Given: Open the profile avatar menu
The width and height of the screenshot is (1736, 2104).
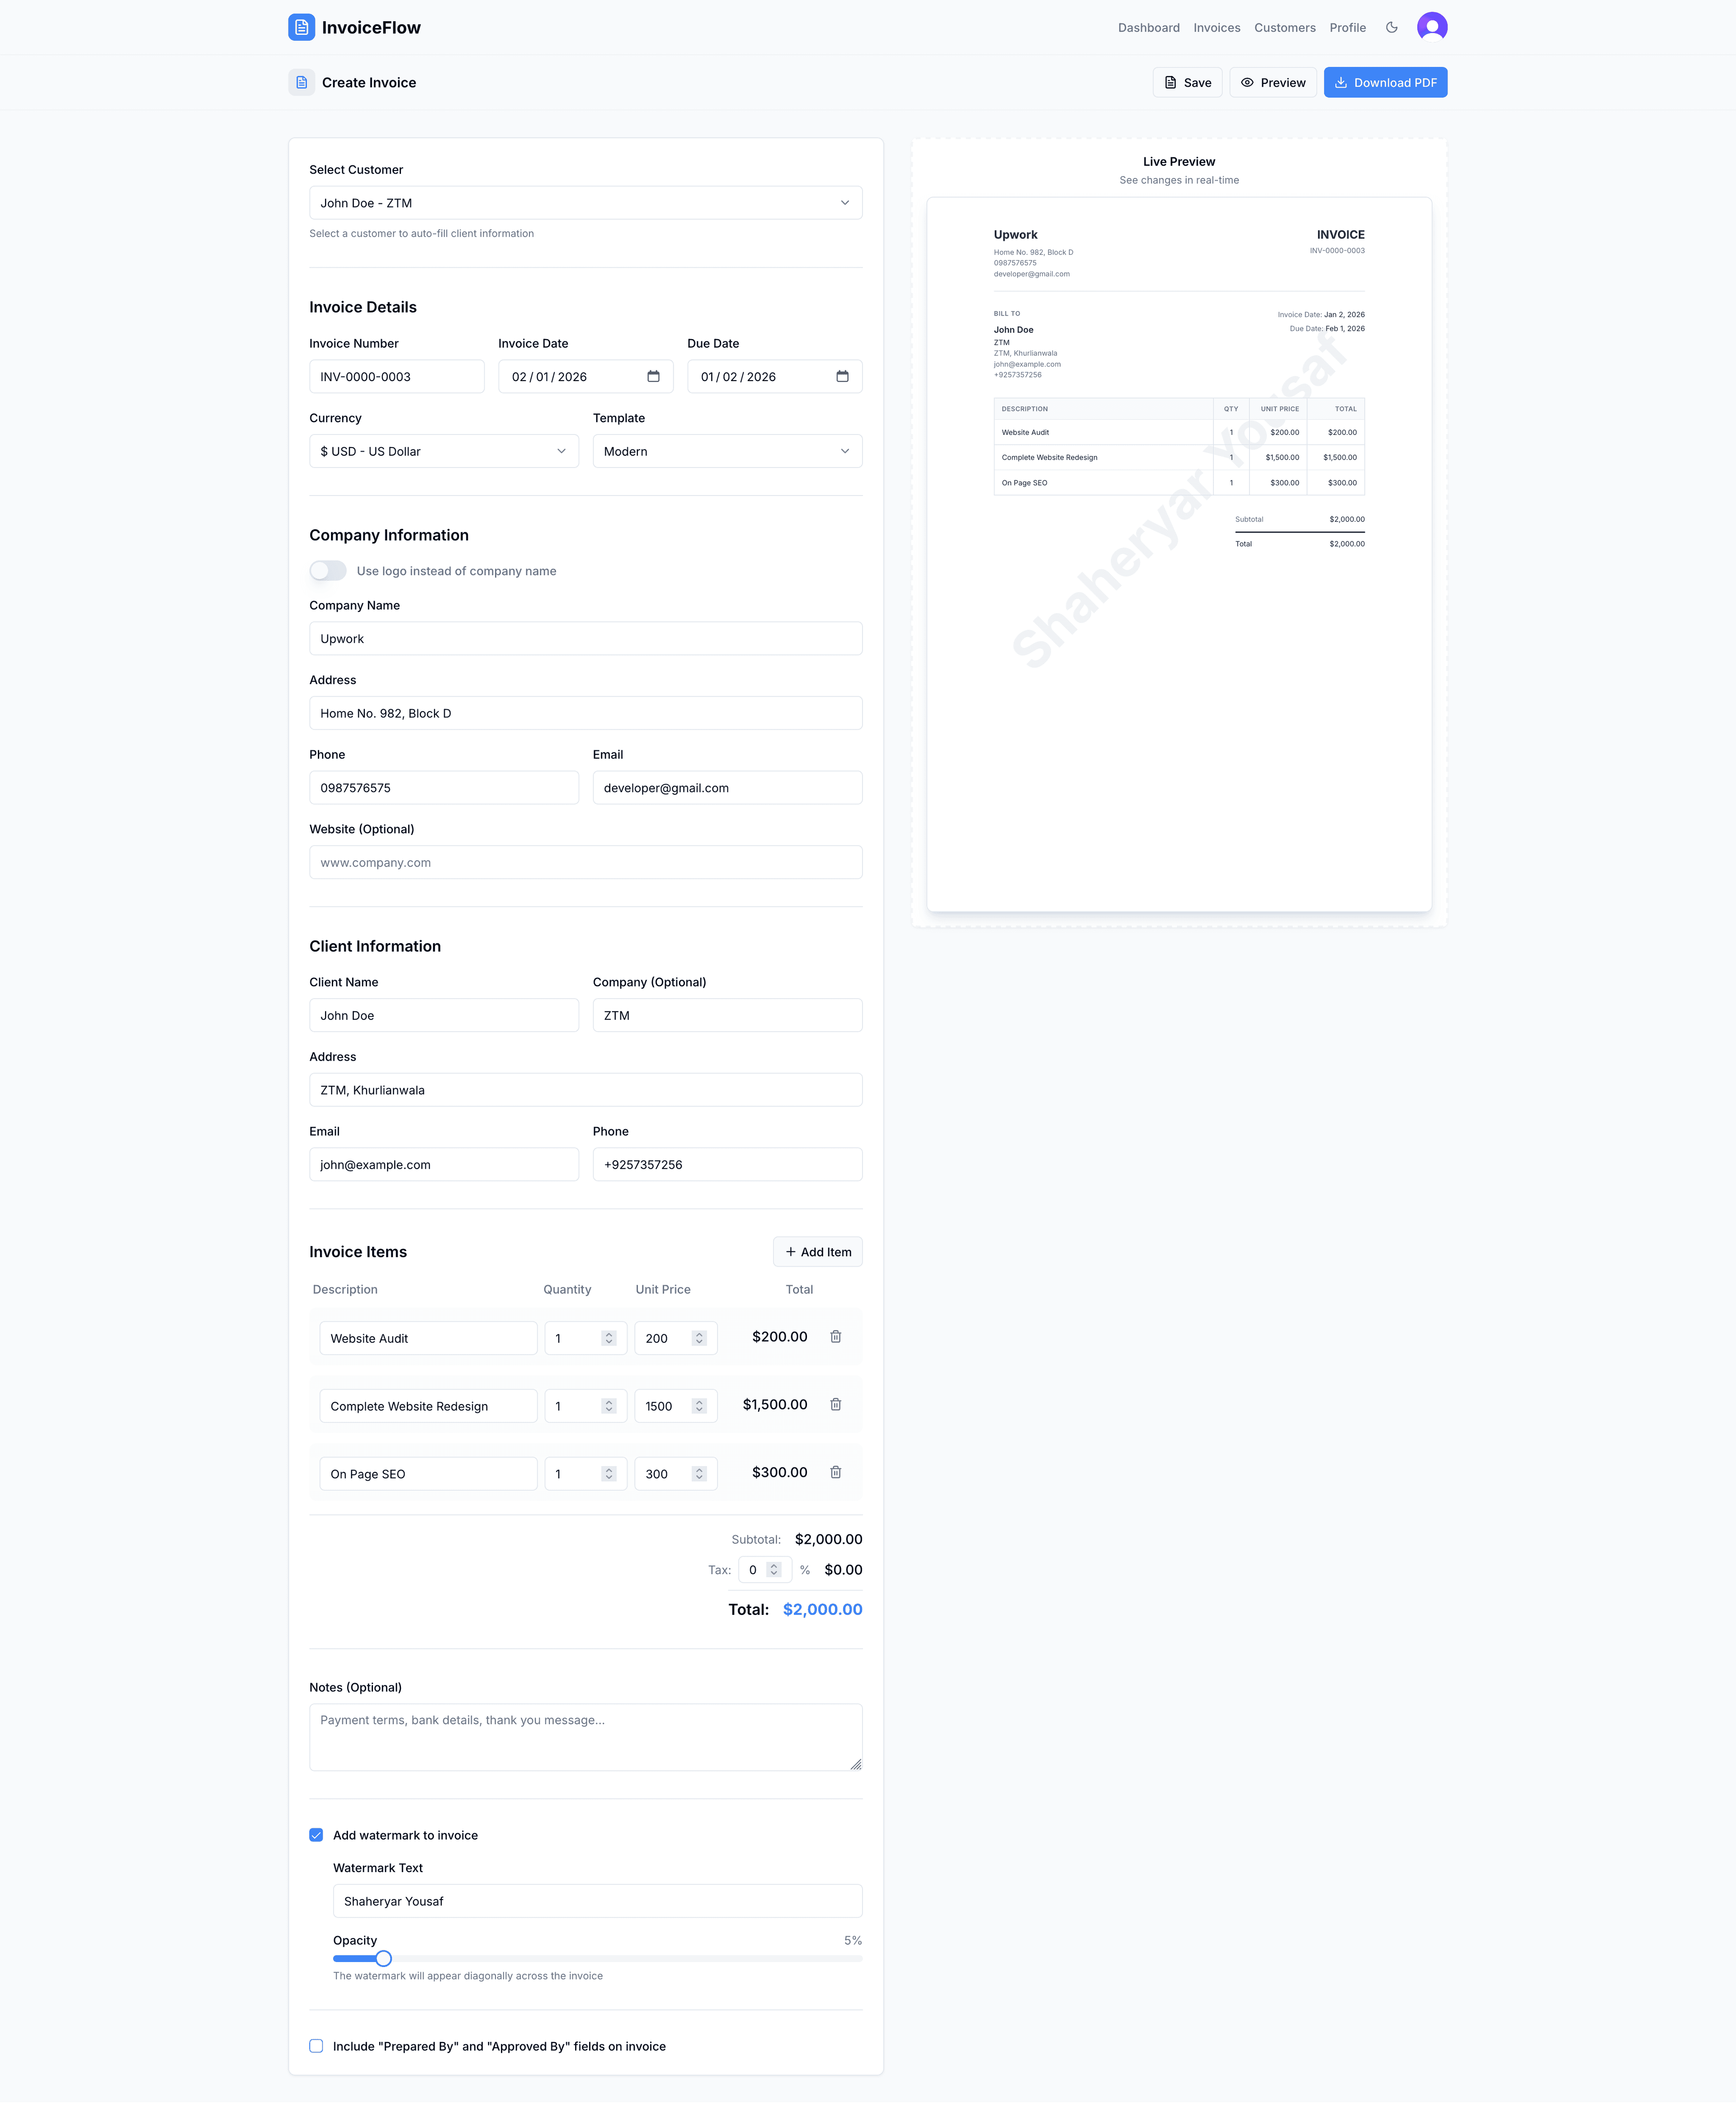Looking at the screenshot, I should (1432, 27).
